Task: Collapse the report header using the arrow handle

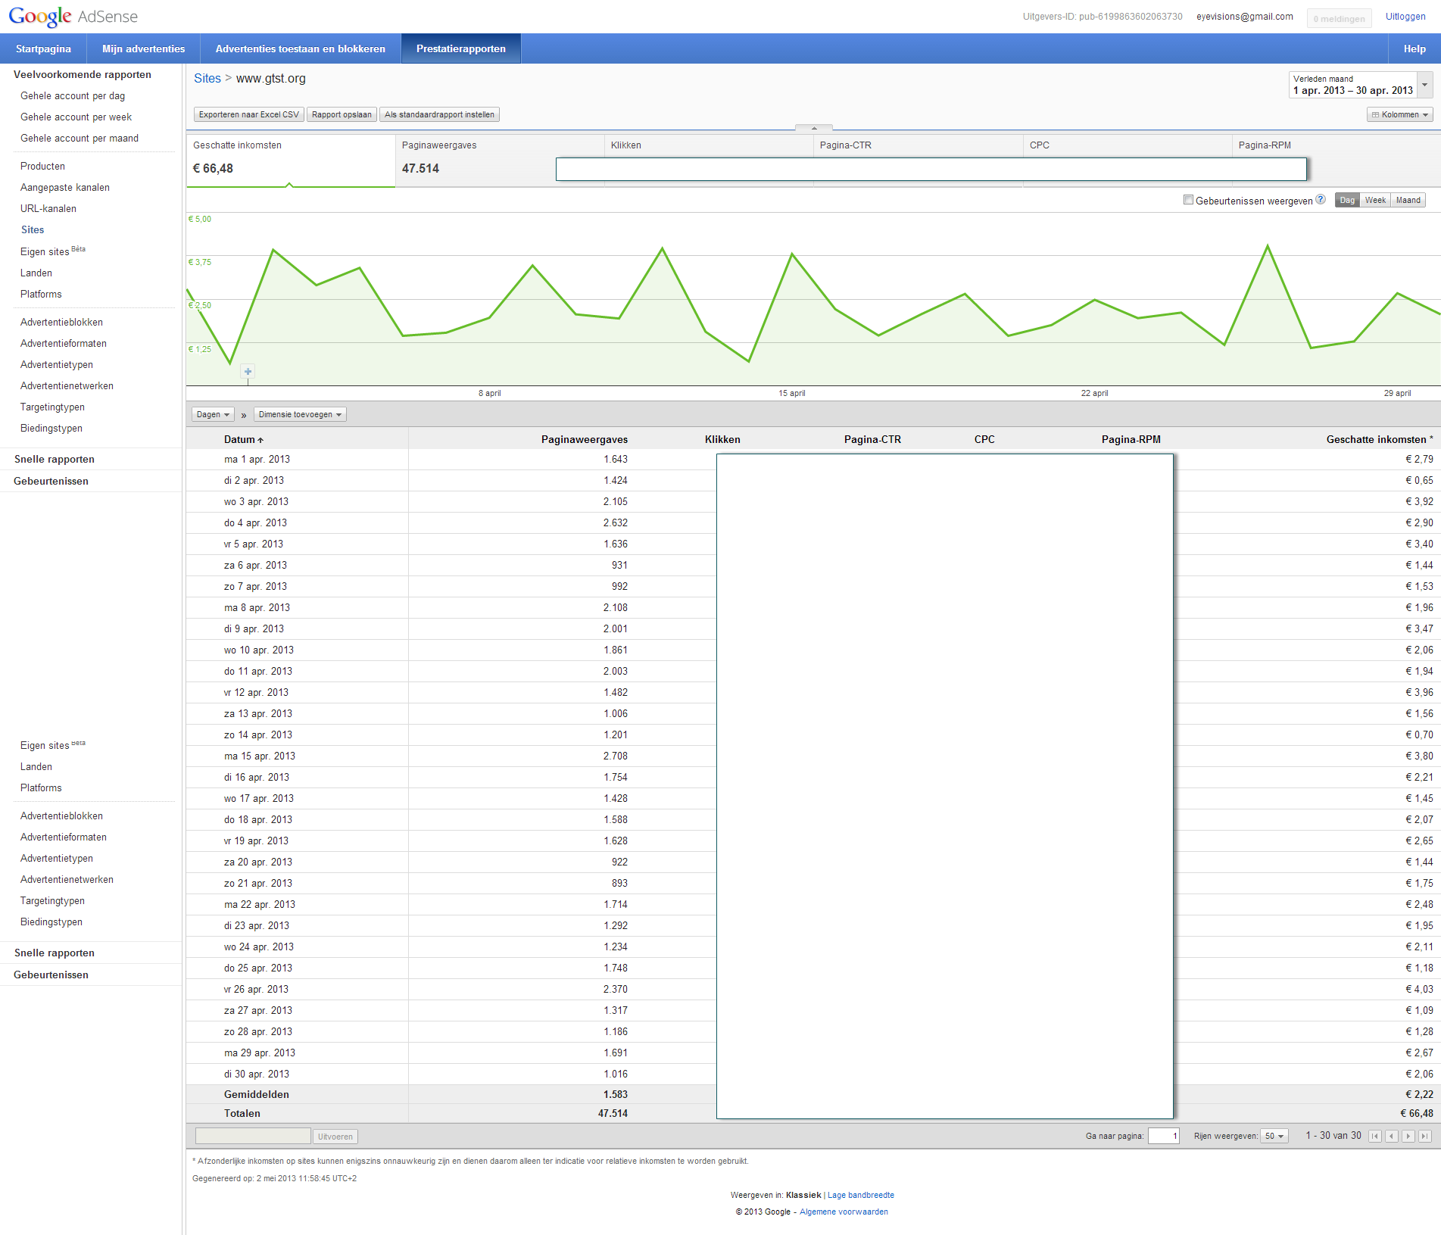Action: 814,128
